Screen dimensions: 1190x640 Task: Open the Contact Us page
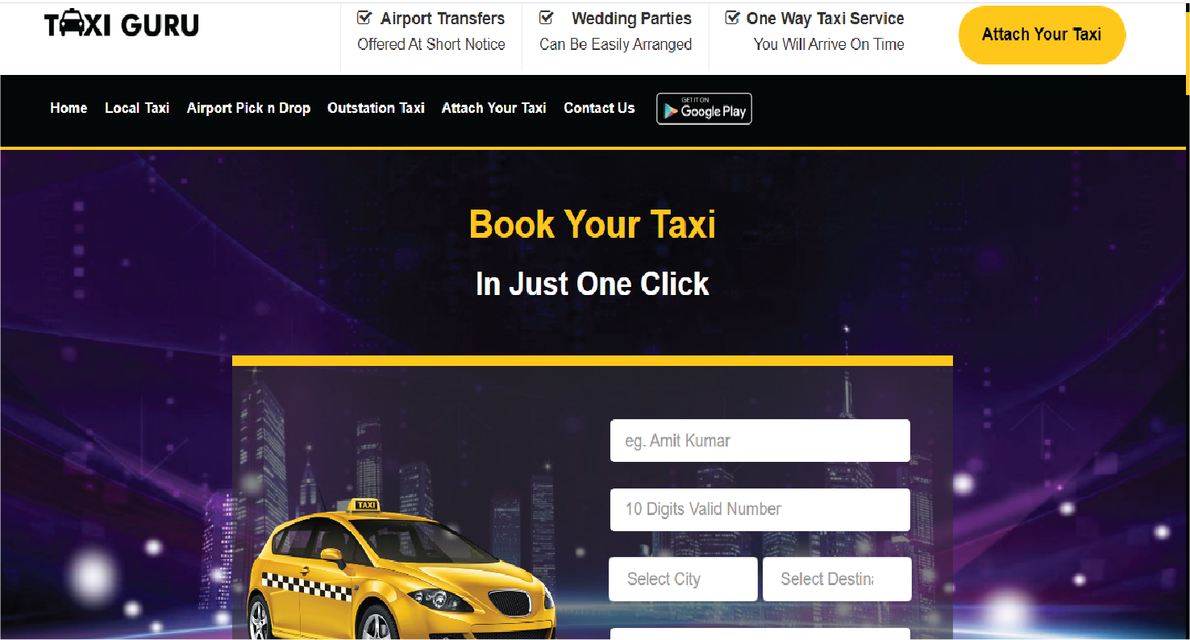tap(599, 108)
